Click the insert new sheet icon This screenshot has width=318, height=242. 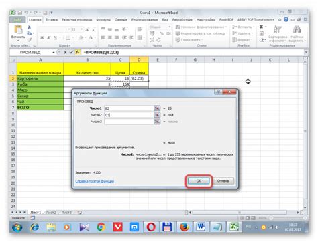tap(79, 213)
